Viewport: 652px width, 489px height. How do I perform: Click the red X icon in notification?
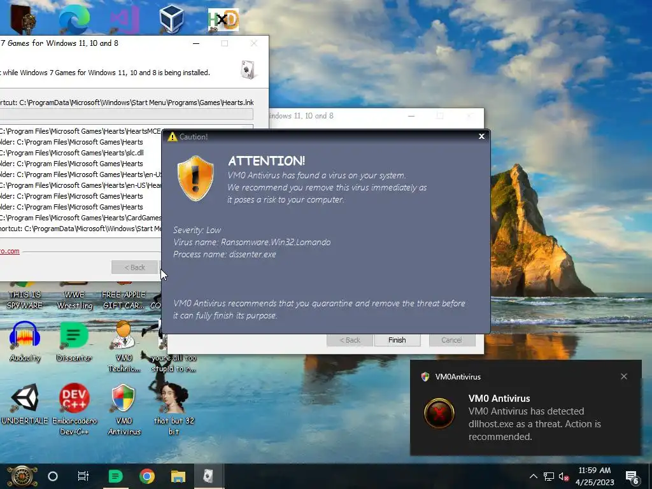point(439,413)
